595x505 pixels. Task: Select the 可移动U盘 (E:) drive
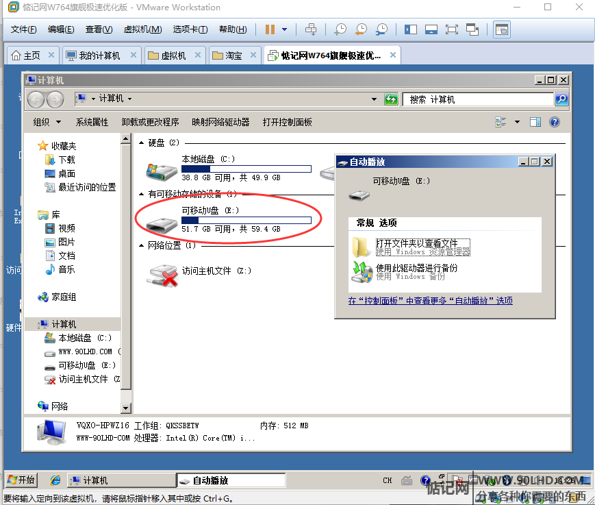pos(229,219)
